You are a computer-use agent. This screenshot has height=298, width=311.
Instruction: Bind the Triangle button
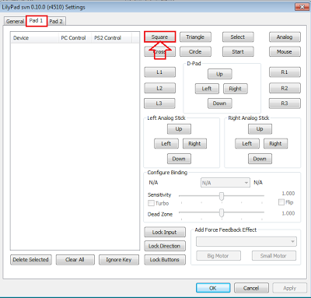click(x=195, y=37)
